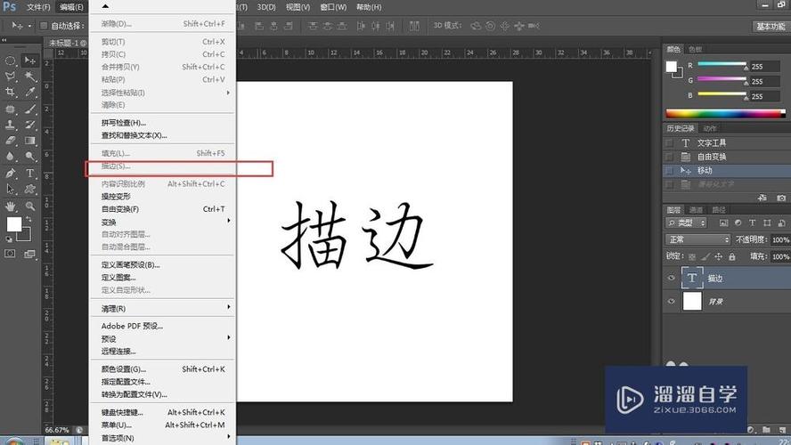Adjust the R red color slider

pos(722,66)
